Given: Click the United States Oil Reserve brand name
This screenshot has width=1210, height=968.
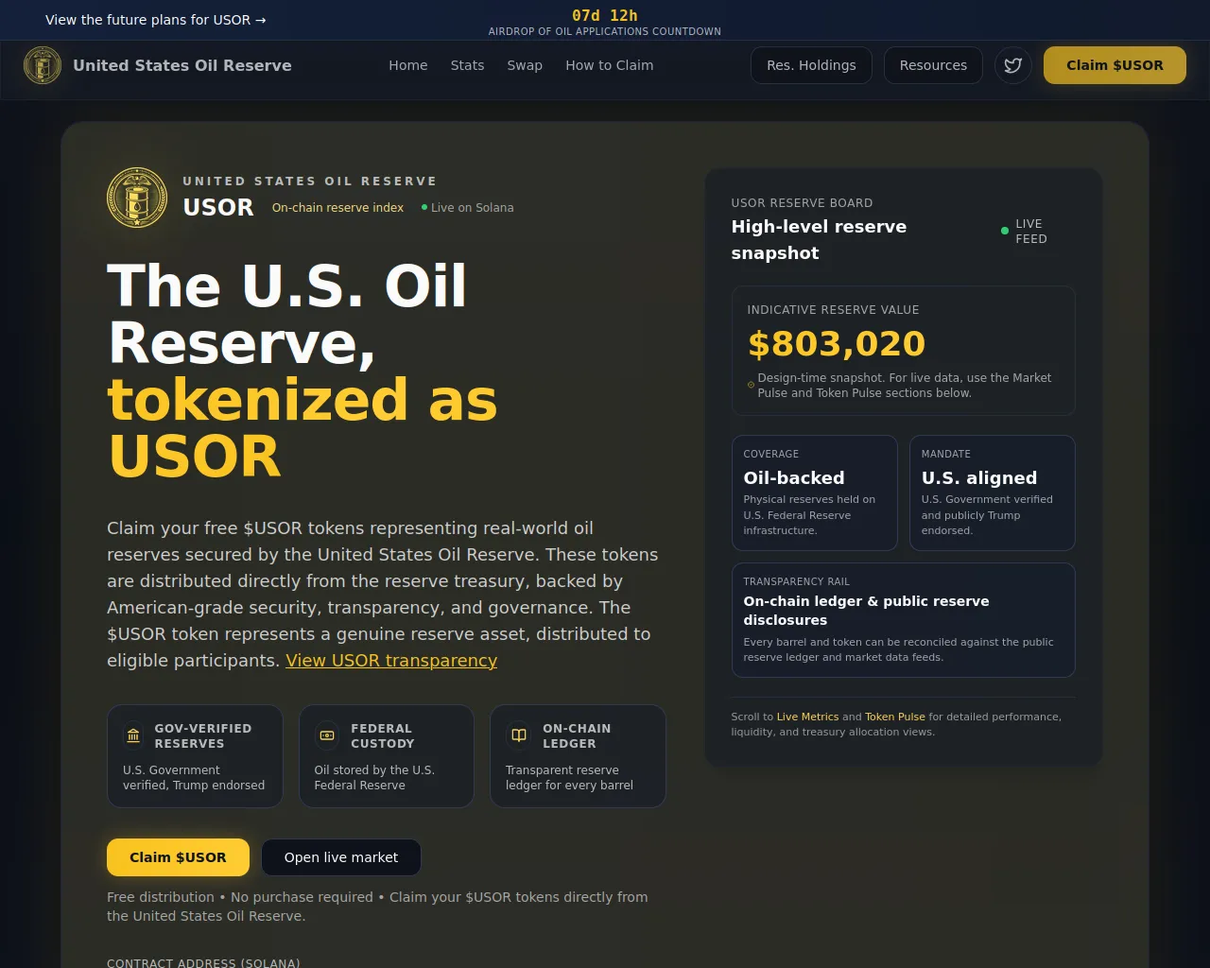Looking at the screenshot, I should 182,65.
